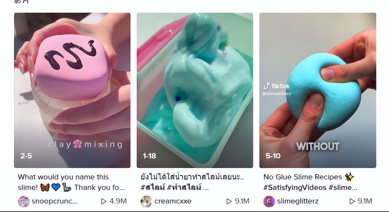Screen dimensions: 389x212
Task: Click play icon next to creamcxxe's 9.1M
Action: coord(229,201)
